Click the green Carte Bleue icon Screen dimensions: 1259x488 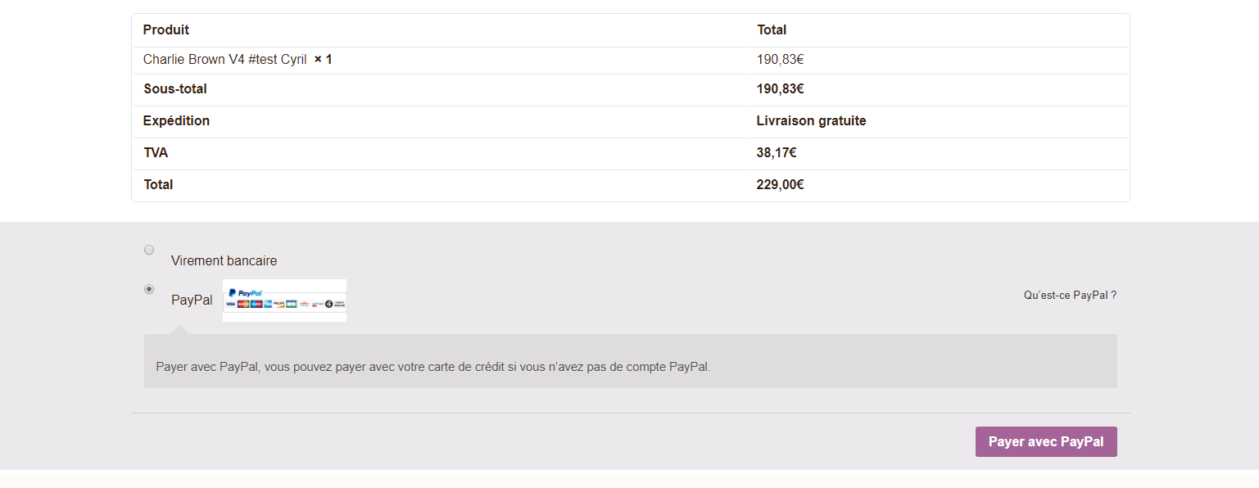tap(292, 304)
